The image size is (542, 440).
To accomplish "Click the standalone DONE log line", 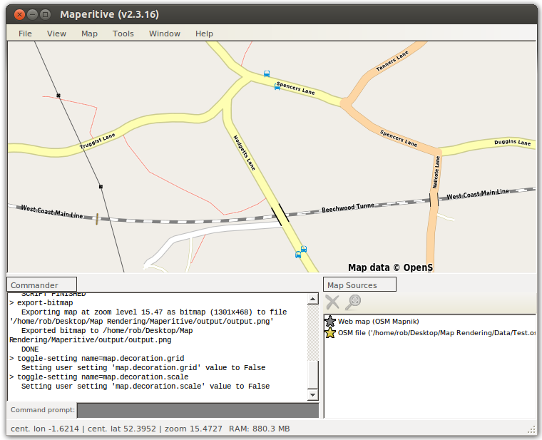I will point(30,349).
